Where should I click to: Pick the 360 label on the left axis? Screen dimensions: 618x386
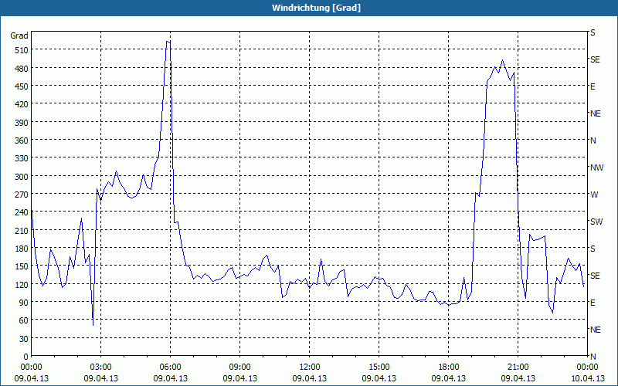tap(22, 141)
